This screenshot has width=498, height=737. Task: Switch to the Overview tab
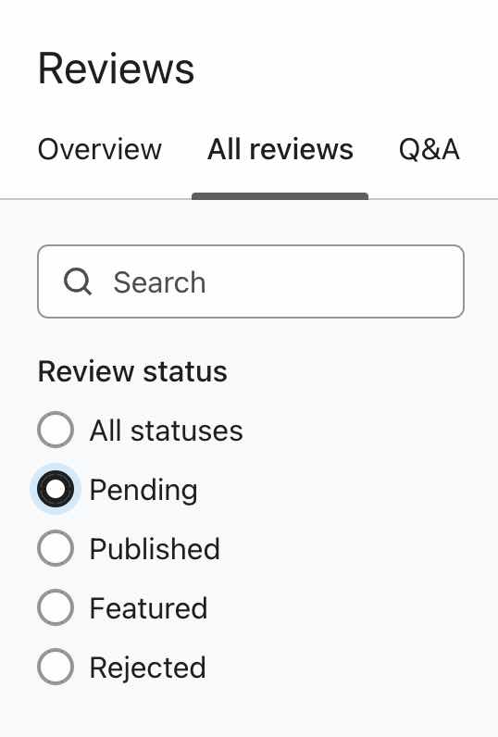pos(100,149)
